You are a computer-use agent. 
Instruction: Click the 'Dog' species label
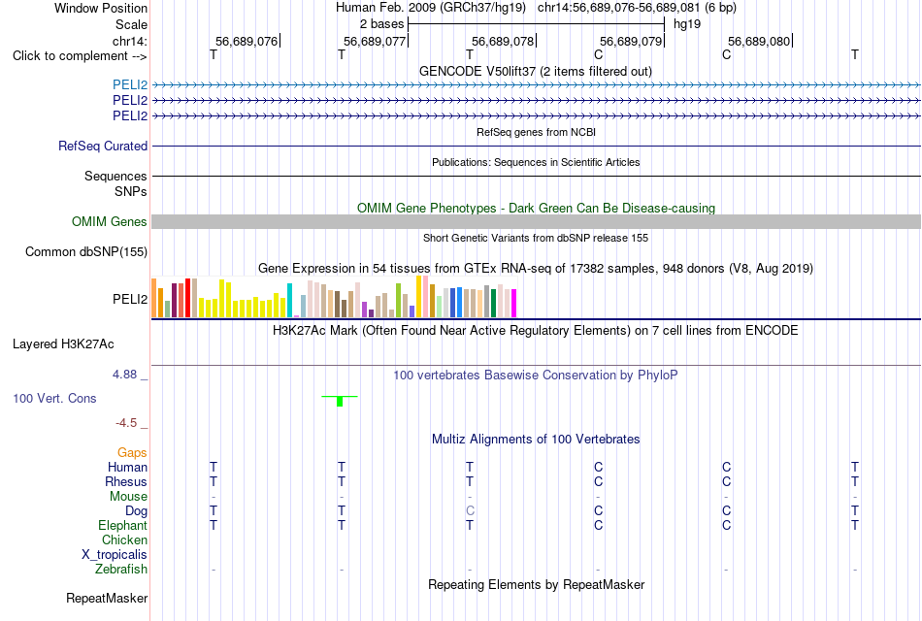136,511
